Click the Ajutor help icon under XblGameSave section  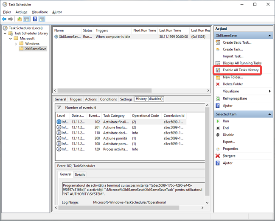(218, 106)
